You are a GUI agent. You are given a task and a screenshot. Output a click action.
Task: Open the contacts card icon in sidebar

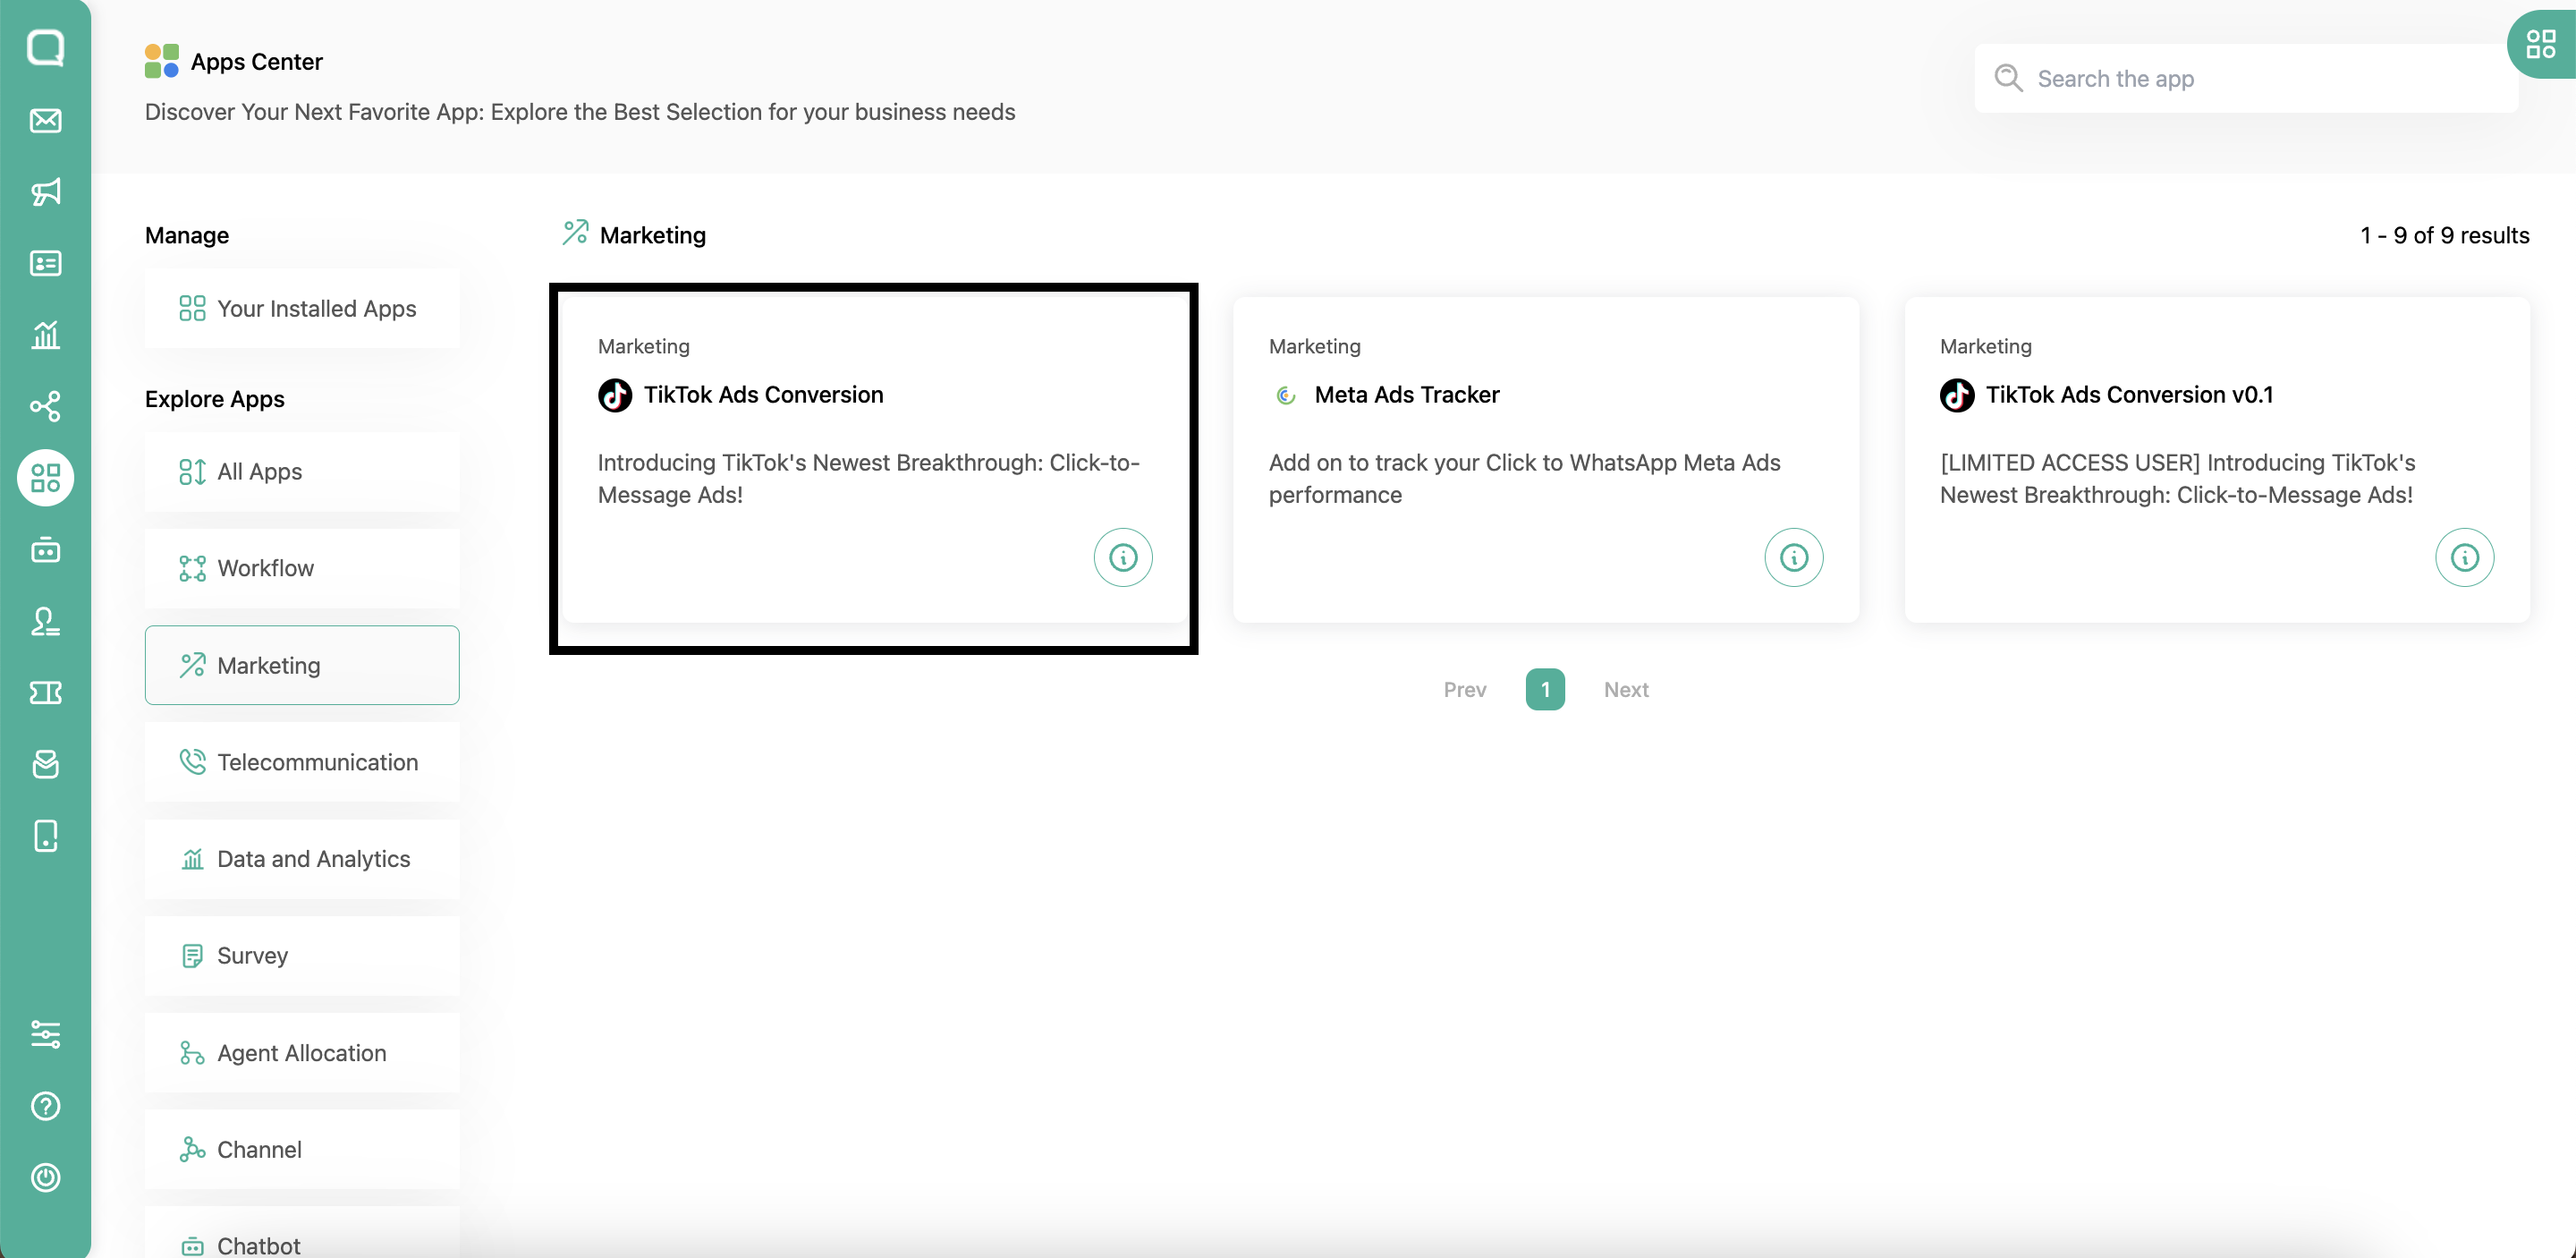click(x=45, y=263)
